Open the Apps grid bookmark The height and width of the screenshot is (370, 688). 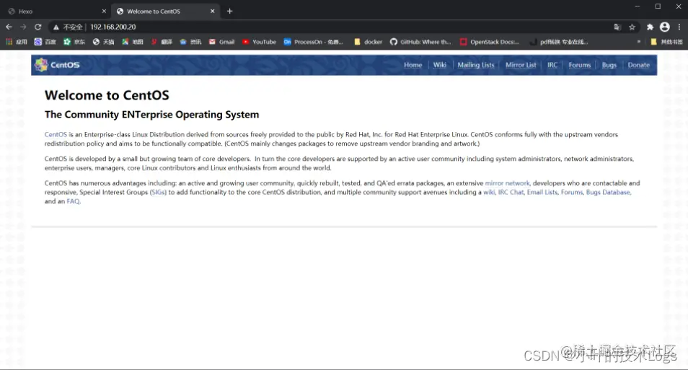tap(17, 42)
